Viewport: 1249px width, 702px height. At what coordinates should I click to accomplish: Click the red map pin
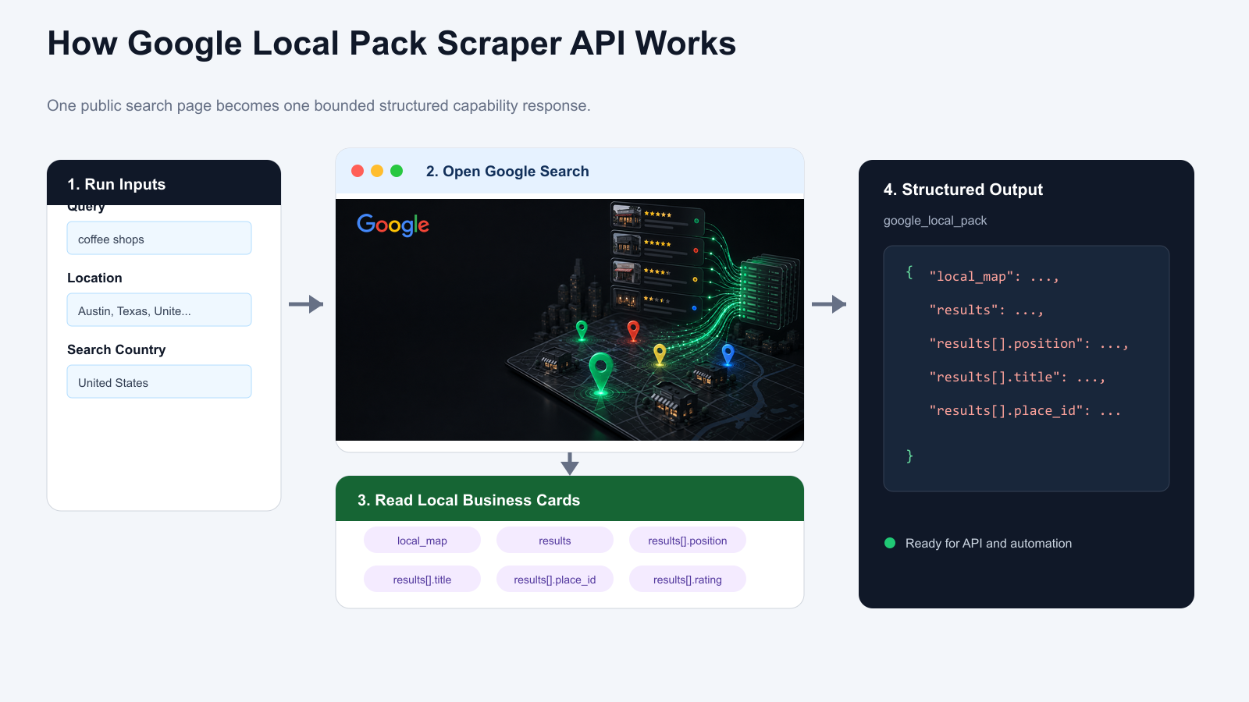[633, 331]
